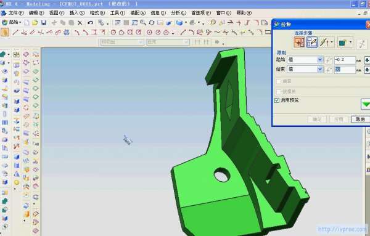Expand the boolean solid body dropdown arrow
The width and height of the screenshot is (370, 236).
(x=350, y=43)
